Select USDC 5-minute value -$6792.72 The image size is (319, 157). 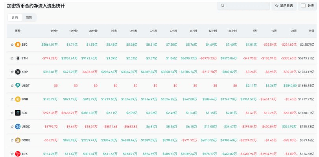pyautogui.click(x=50, y=126)
